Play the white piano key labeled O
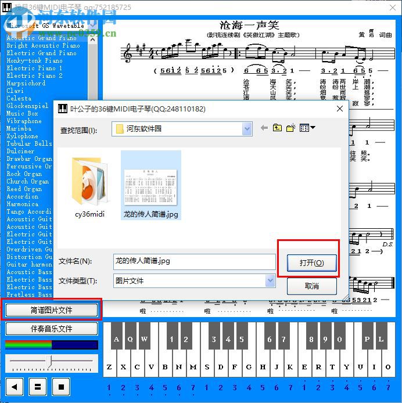The height and width of the screenshot is (403, 402). (388, 366)
